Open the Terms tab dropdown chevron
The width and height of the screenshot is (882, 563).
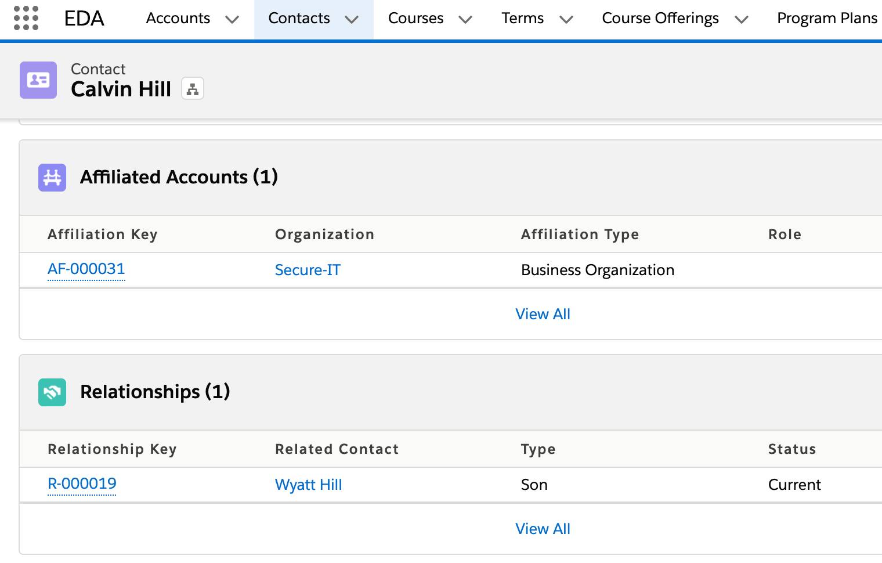(566, 19)
